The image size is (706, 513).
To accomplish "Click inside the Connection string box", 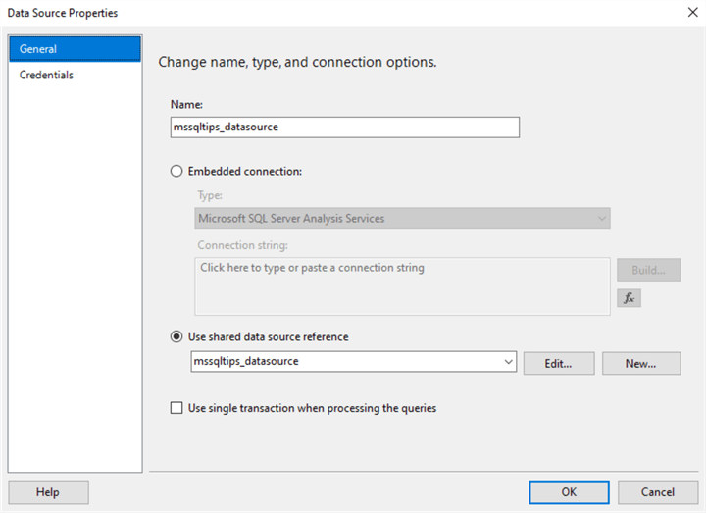I will [x=402, y=286].
